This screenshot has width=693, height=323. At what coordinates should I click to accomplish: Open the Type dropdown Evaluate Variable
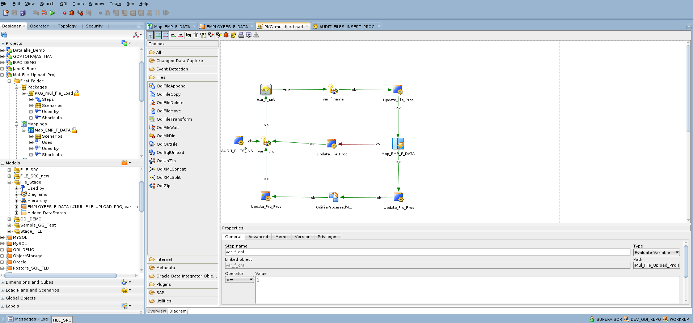coord(656,253)
